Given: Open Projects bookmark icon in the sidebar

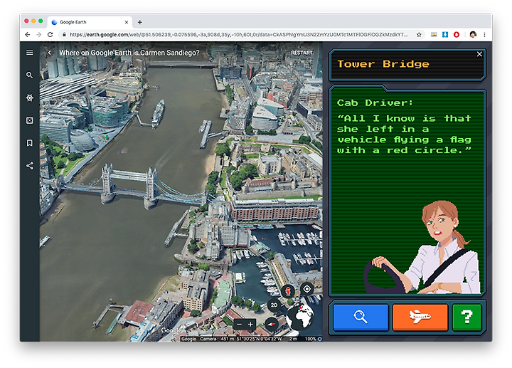Looking at the screenshot, I should coord(29,143).
